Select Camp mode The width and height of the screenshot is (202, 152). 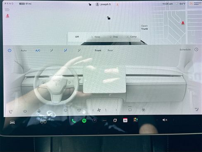coord(132,37)
